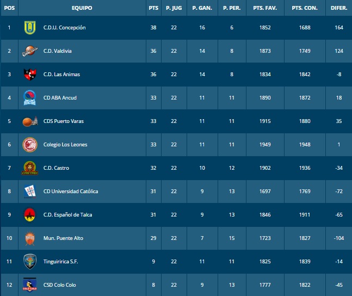Open the CDS Puerto Varas team name
Image resolution: width=352 pixels, height=296 pixels.
[64, 121]
